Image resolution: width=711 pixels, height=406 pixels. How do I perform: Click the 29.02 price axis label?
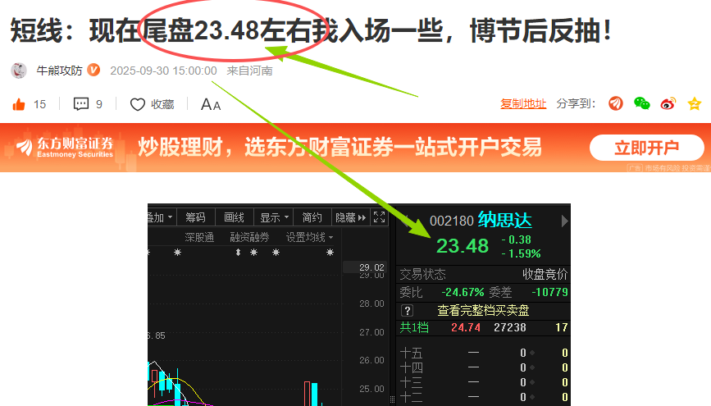click(x=371, y=267)
